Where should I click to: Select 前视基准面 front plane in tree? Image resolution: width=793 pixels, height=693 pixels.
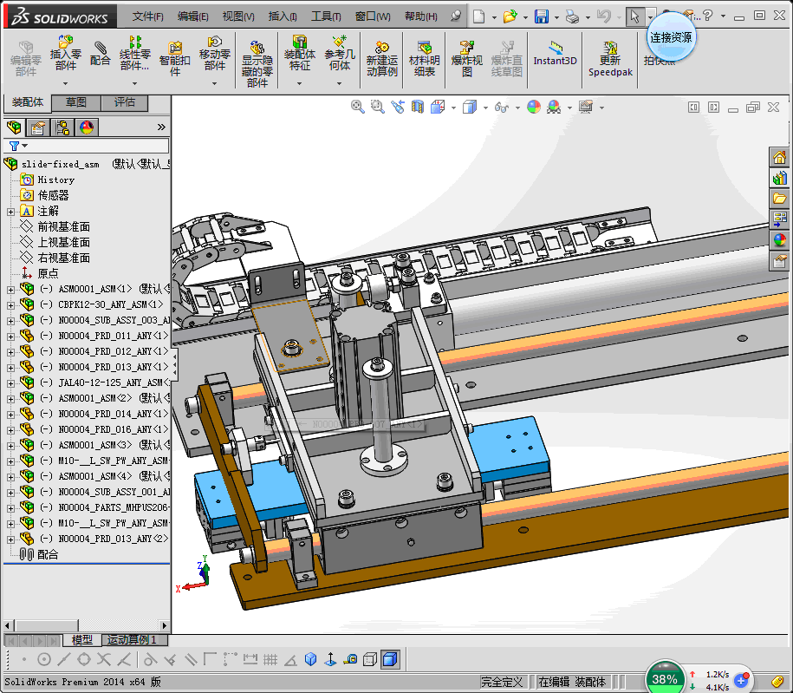(x=63, y=226)
